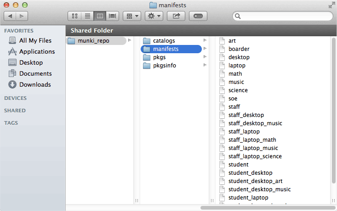Expand the pkgsinfo folder arrow

(x=205, y=66)
